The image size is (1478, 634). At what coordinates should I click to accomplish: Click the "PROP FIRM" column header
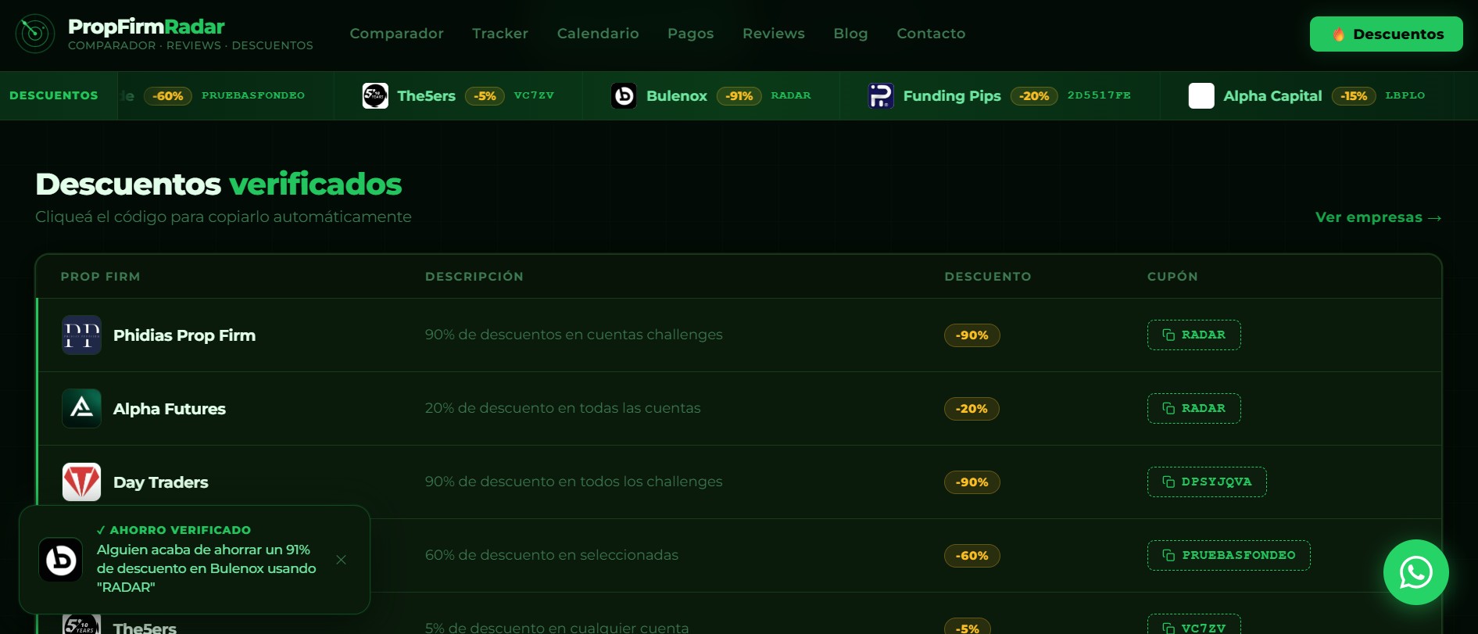tap(101, 277)
